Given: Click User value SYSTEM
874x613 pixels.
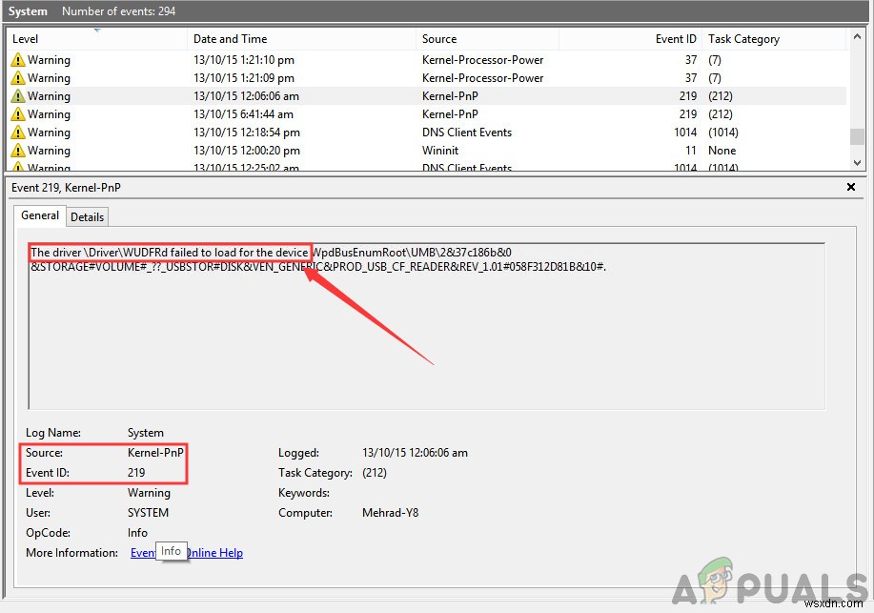Looking at the screenshot, I should pyautogui.click(x=148, y=513).
